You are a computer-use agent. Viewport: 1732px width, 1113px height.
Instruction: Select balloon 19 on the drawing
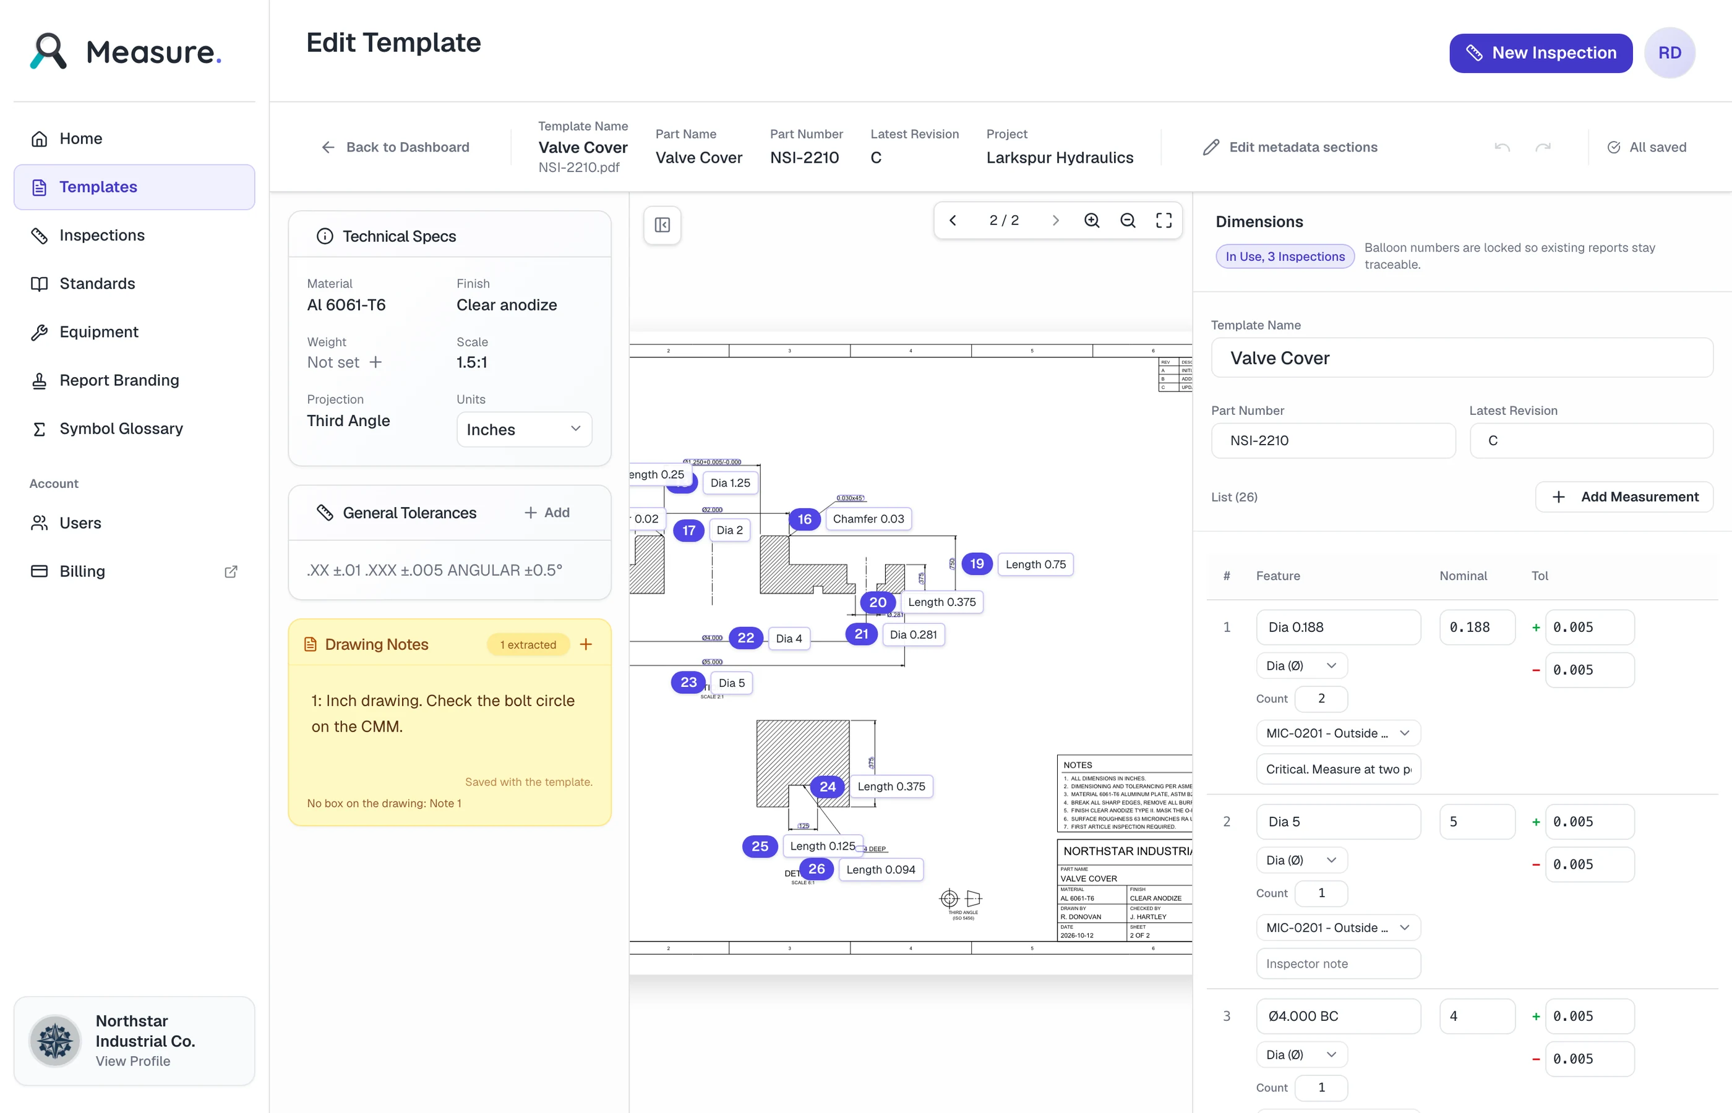point(977,564)
